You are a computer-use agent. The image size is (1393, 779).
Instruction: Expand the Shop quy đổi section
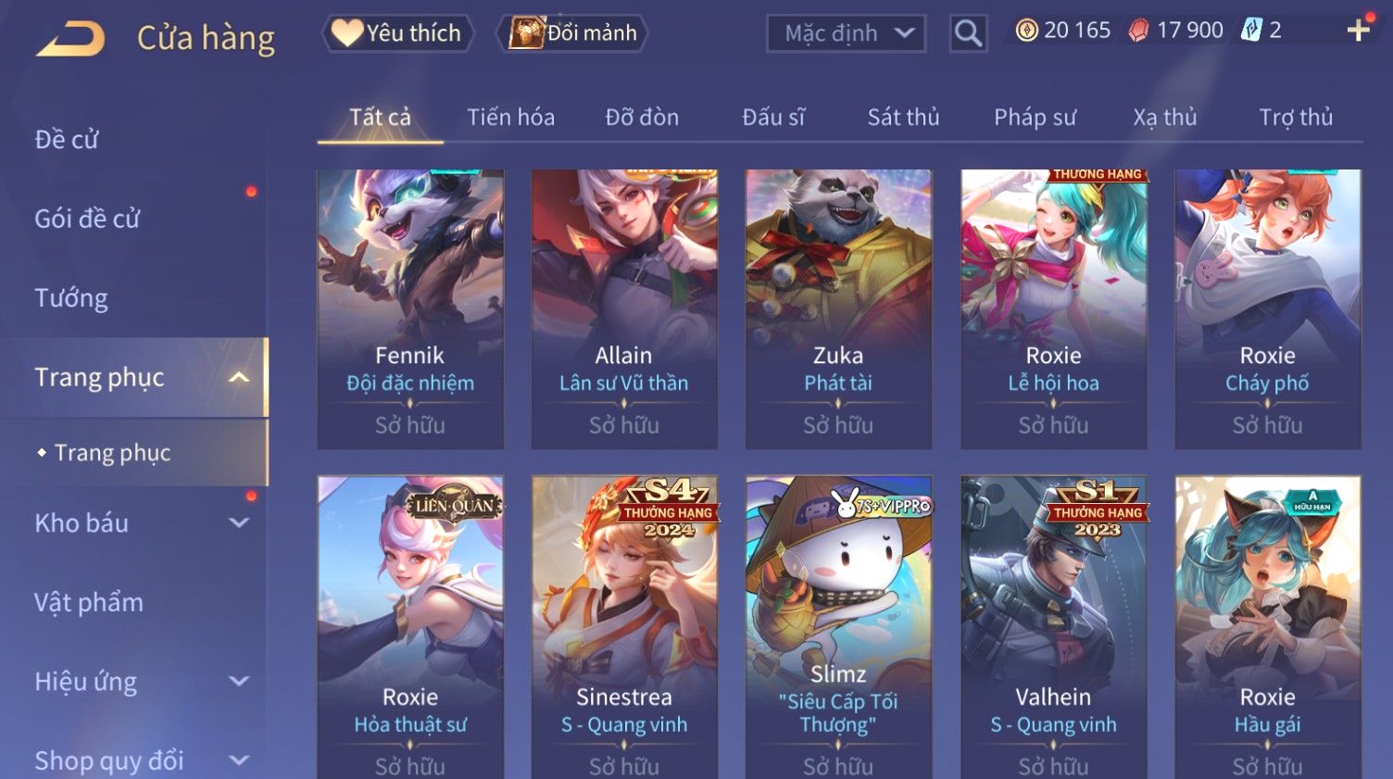tap(239, 760)
